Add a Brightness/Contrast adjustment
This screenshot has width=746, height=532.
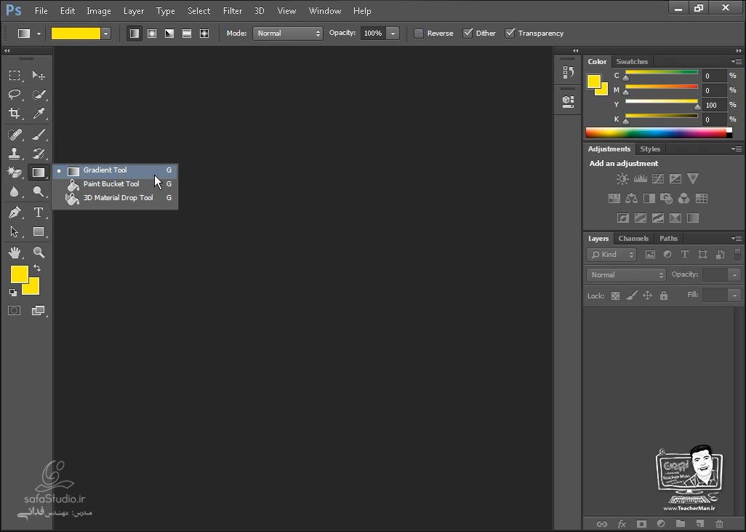622,178
